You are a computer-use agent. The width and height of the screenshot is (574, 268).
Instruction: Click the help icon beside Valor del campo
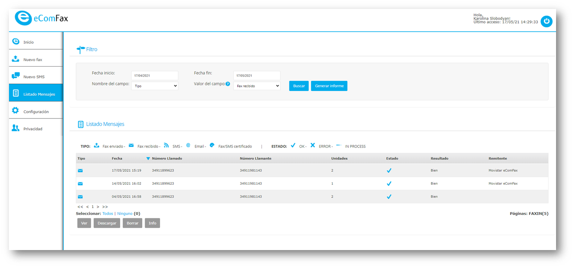coord(228,84)
